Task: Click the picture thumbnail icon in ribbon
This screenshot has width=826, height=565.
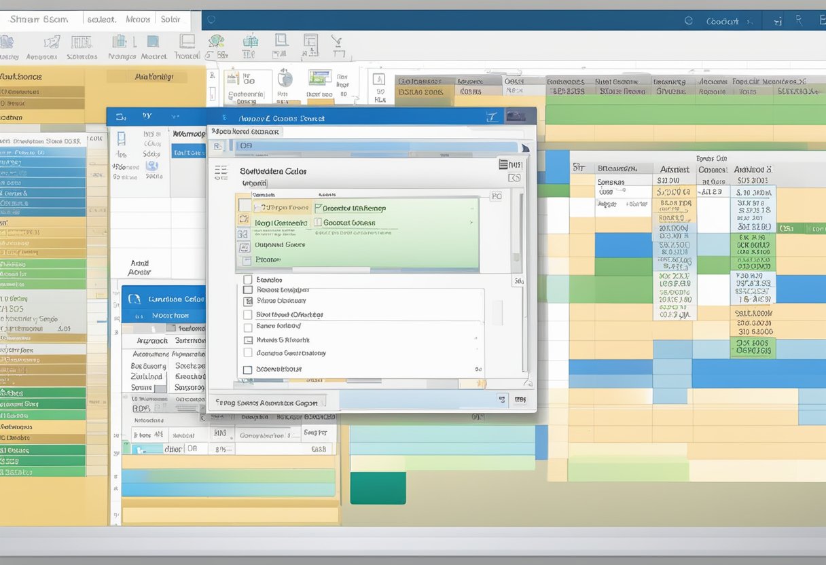Action: pos(319,77)
